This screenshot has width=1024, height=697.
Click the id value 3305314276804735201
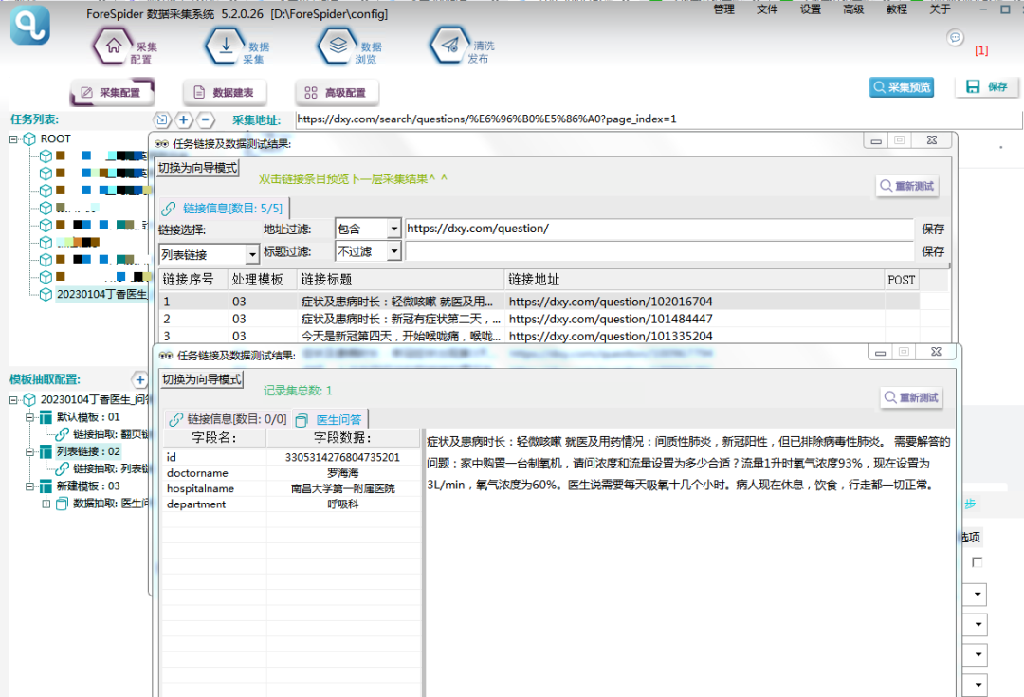pos(343,457)
